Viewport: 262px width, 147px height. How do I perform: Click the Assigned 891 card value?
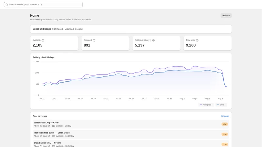87,45
